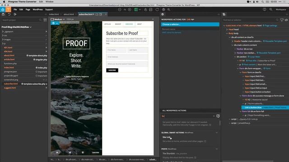Click the code view icon in tree panel
The image size is (289, 162).
pyautogui.click(x=286, y=20)
